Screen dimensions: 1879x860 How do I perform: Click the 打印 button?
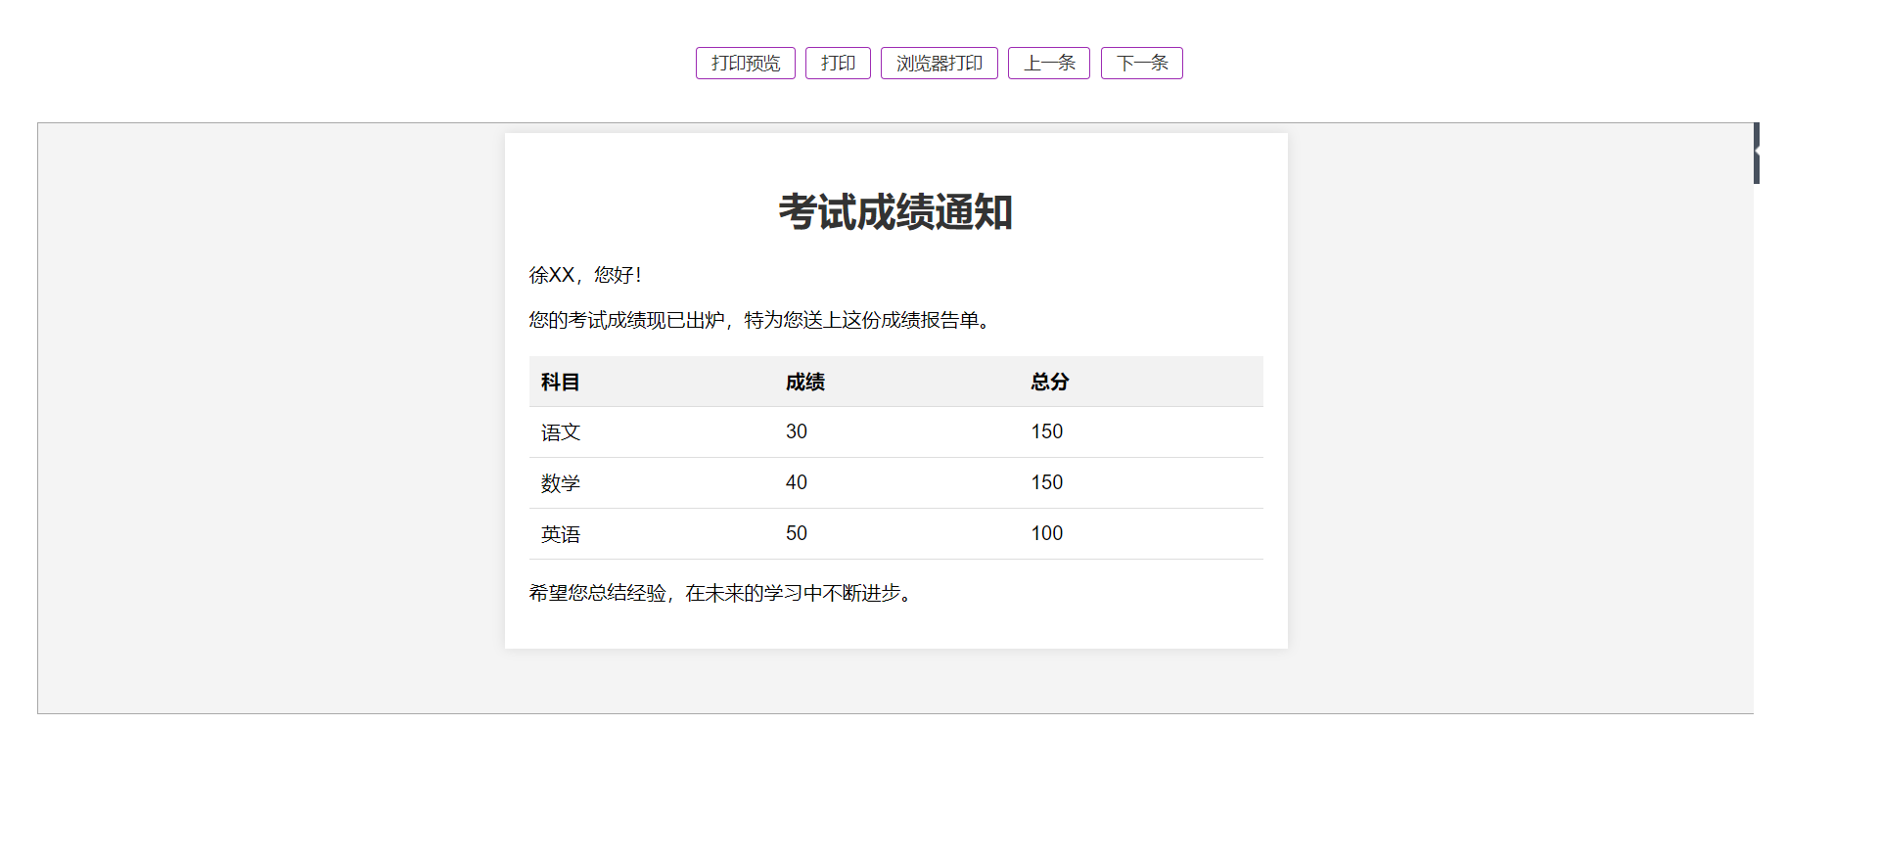838,63
